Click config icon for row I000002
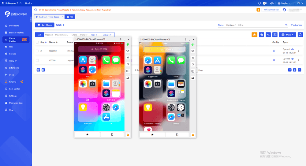The width and height of the screenshot is (306, 166). click(274, 51)
